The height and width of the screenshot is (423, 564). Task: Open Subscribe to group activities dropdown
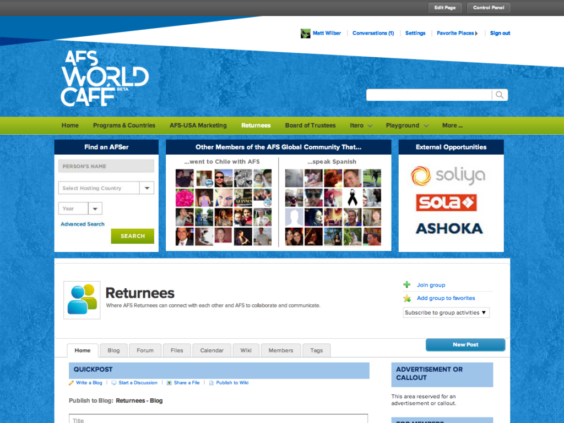tap(446, 312)
